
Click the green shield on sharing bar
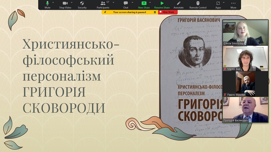point(155,12)
